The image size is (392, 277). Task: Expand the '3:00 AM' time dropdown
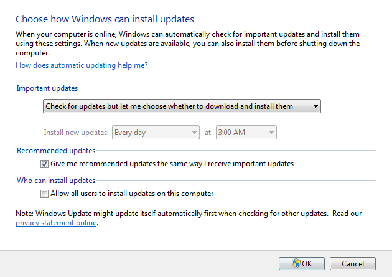pos(246,132)
